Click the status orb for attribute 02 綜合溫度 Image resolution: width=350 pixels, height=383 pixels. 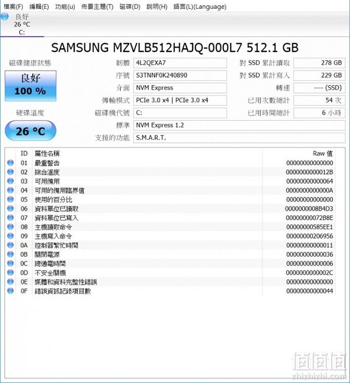[x=10, y=172]
